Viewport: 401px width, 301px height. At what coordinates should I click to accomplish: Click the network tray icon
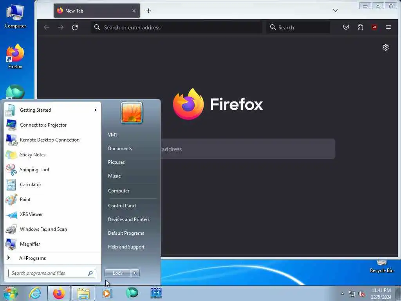tap(352, 294)
